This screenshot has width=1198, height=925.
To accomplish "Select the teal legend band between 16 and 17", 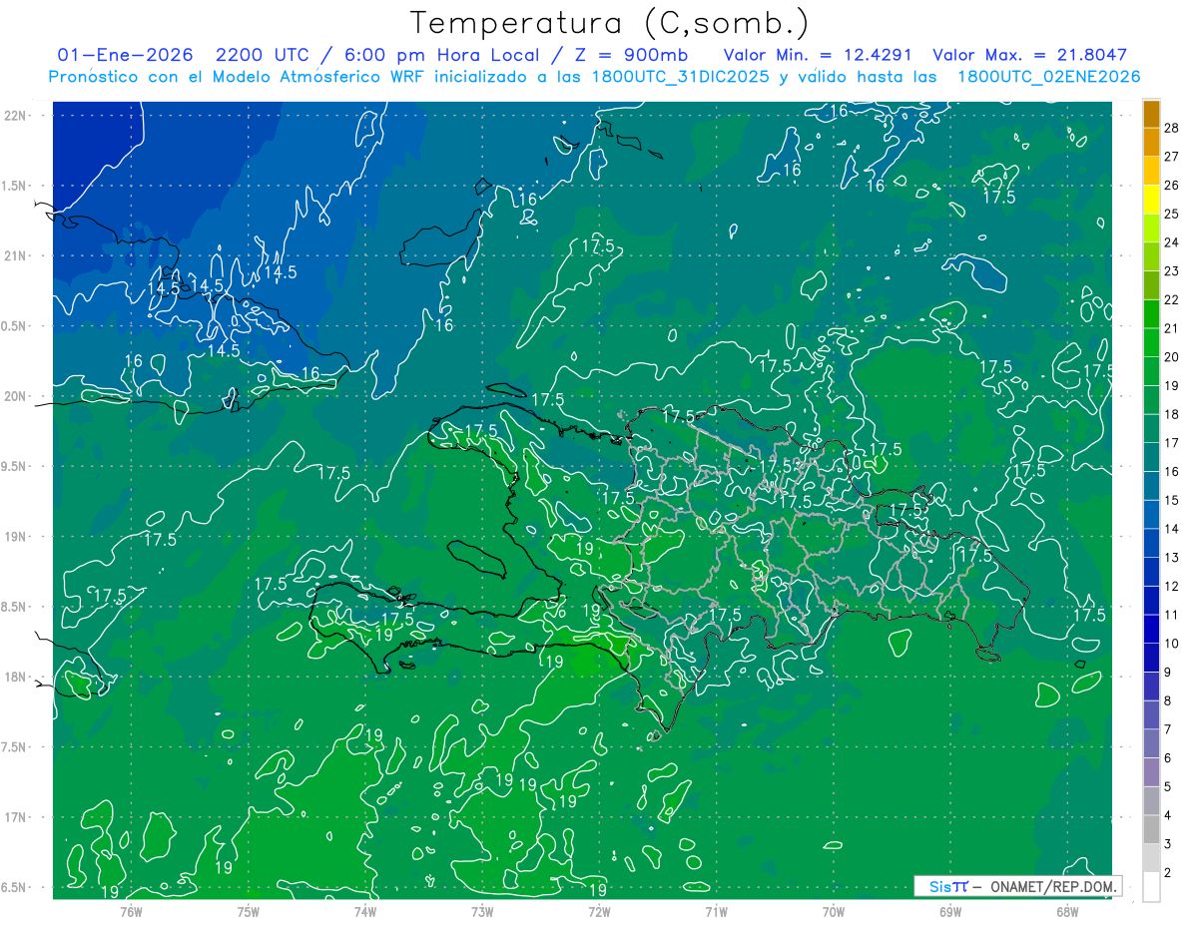I will tap(1151, 458).
